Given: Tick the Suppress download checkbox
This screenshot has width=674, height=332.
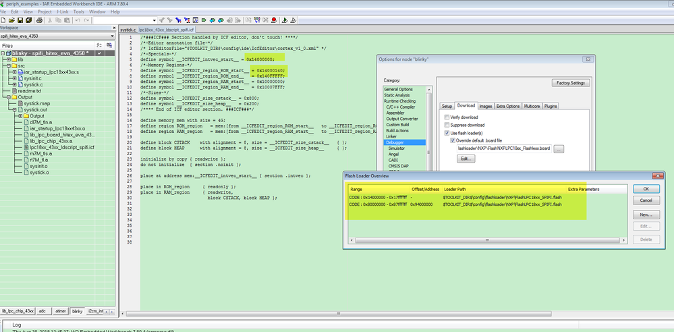Looking at the screenshot, I should pyautogui.click(x=447, y=125).
